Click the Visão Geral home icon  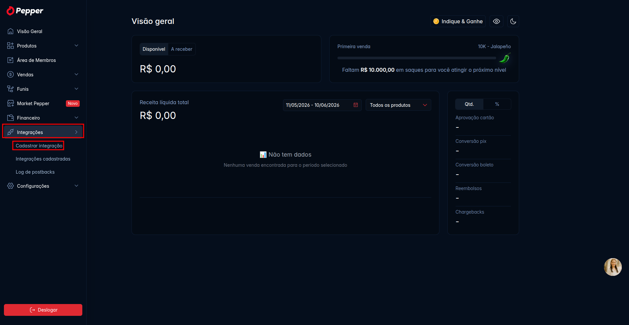[x=10, y=31]
